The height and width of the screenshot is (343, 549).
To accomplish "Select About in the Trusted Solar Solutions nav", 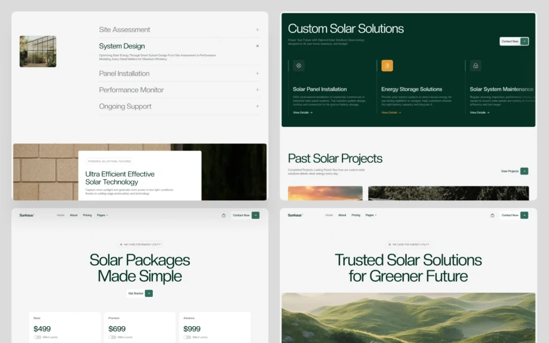I will (342, 215).
